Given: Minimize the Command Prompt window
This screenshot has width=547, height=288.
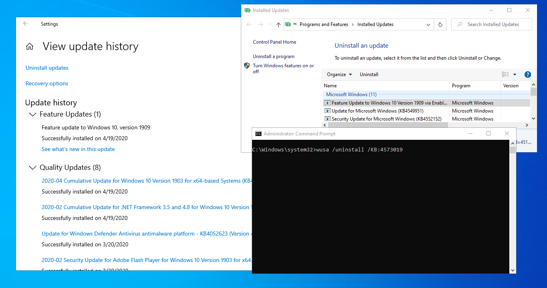Looking at the screenshot, I should point(470,134).
